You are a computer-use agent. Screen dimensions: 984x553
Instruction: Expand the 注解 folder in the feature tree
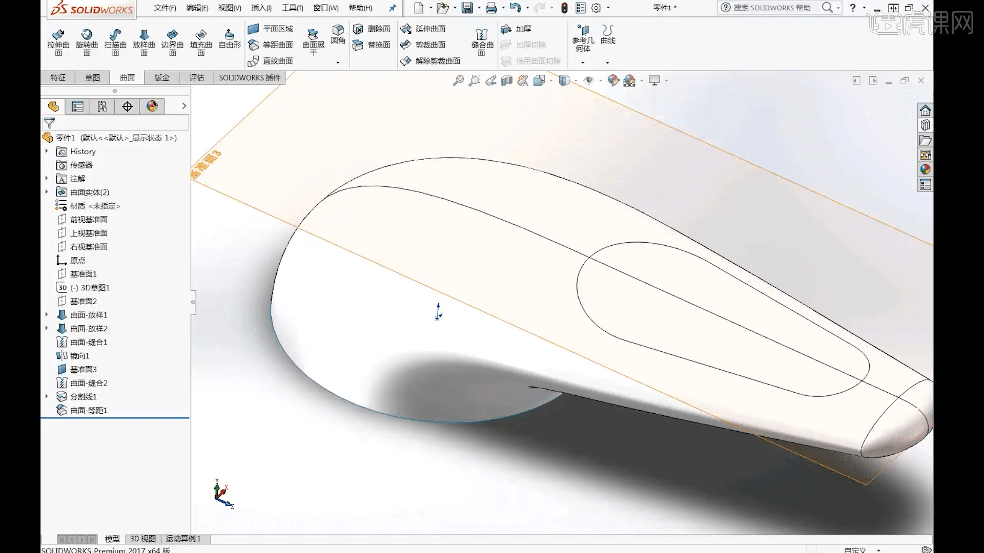point(47,178)
